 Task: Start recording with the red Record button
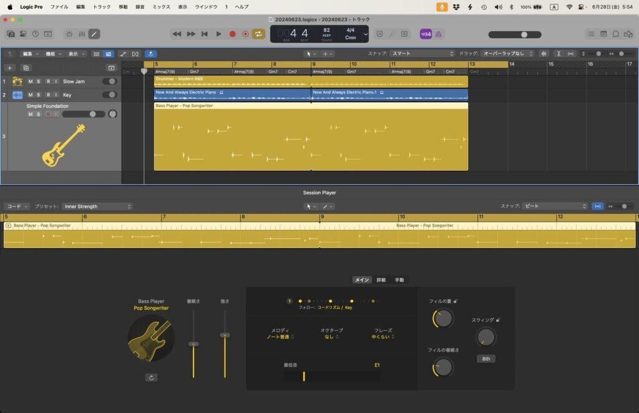pos(232,34)
